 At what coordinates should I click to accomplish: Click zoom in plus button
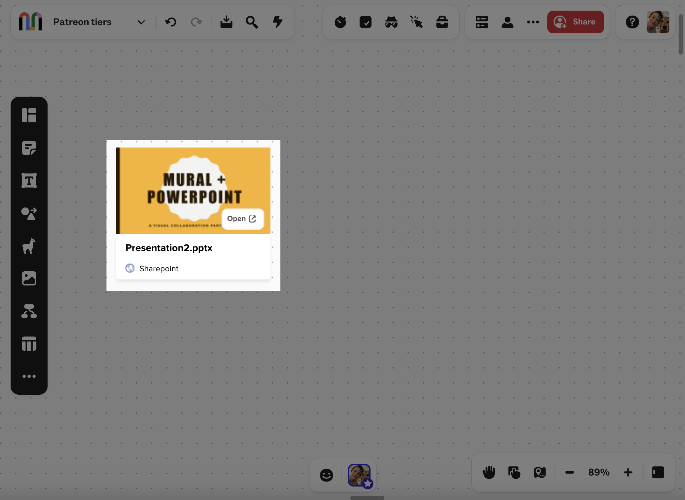pos(628,472)
